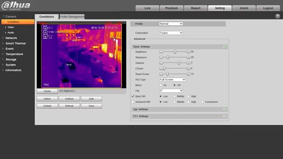Decrease Sharpness with minus icon
This screenshot has height=159, width=283.
161,57
